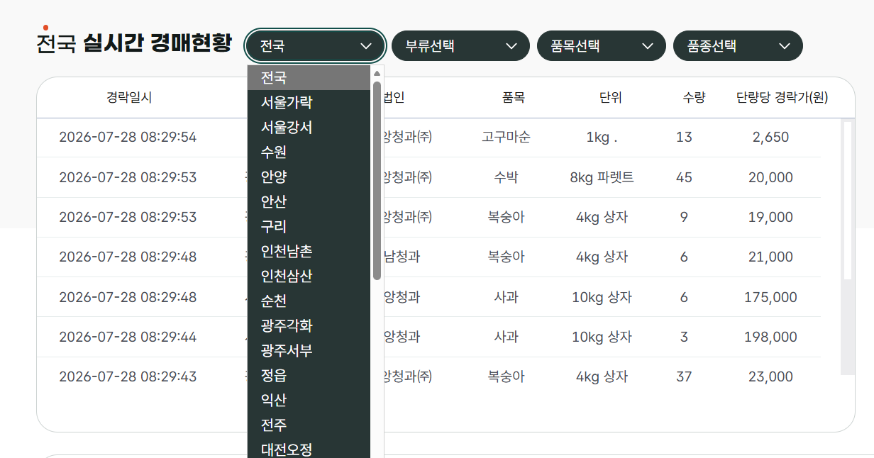
Task: Click the 단위 column header
Action: (x=610, y=98)
